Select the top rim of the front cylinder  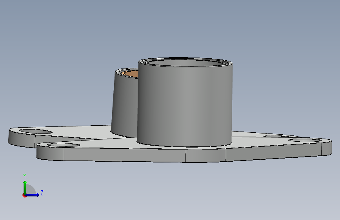coord(185,62)
